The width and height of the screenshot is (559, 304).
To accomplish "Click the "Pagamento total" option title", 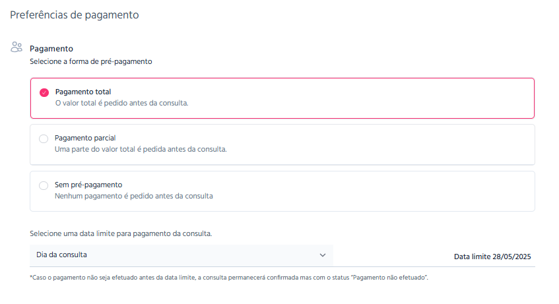I will (83, 92).
